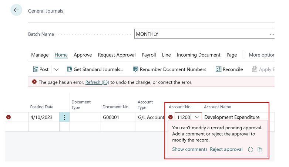Open Batch Name lookup ellipsis

click(x=272, y=34)
